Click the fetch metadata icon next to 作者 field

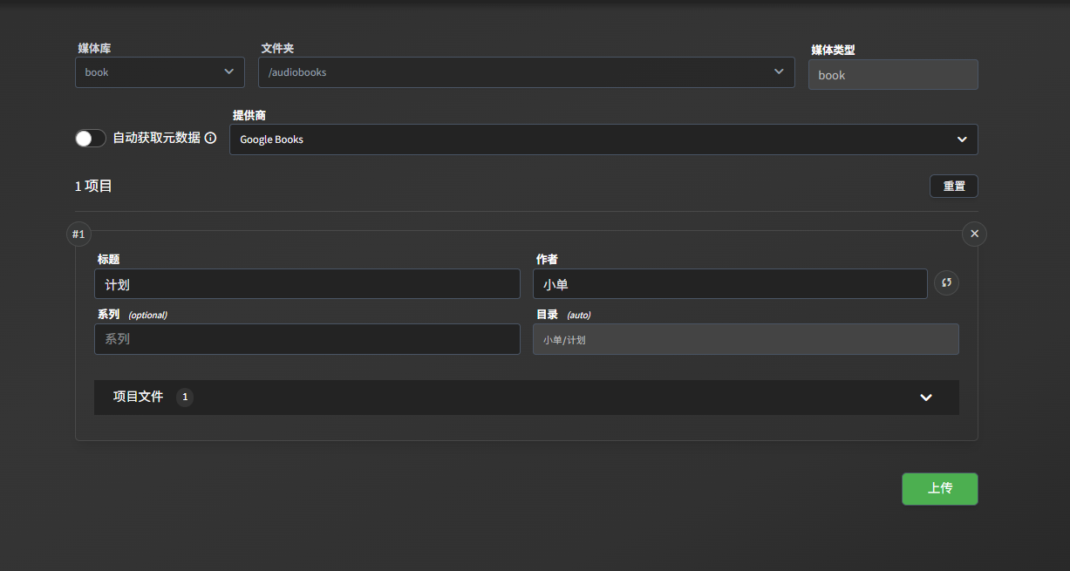[x=946, y=283]
